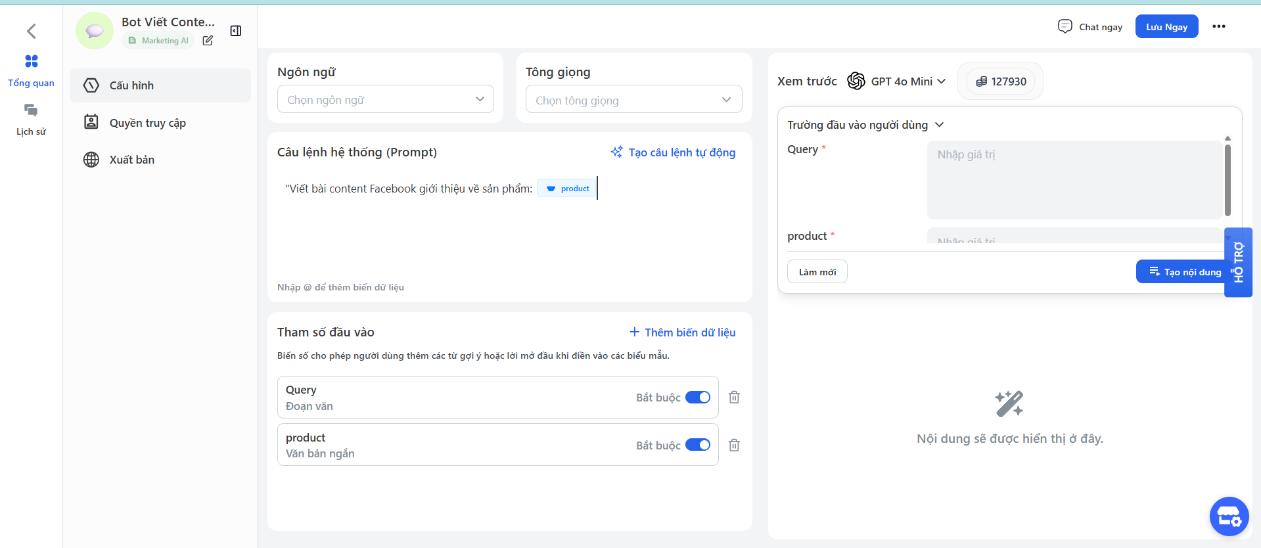Collapse Trường đầu vào người dùng section

[939, 125]
